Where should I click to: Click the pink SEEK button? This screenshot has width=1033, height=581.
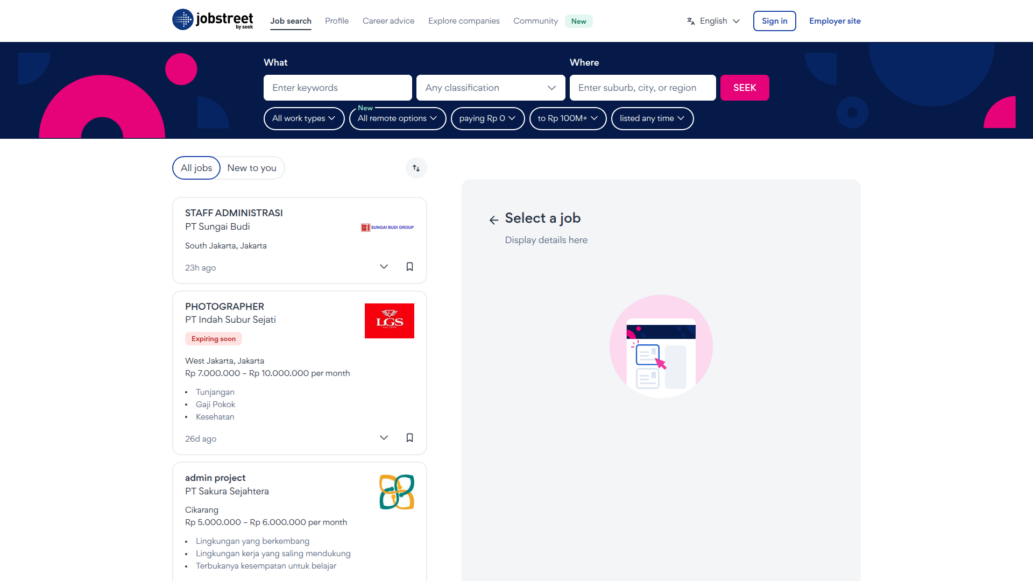[745, 88]
